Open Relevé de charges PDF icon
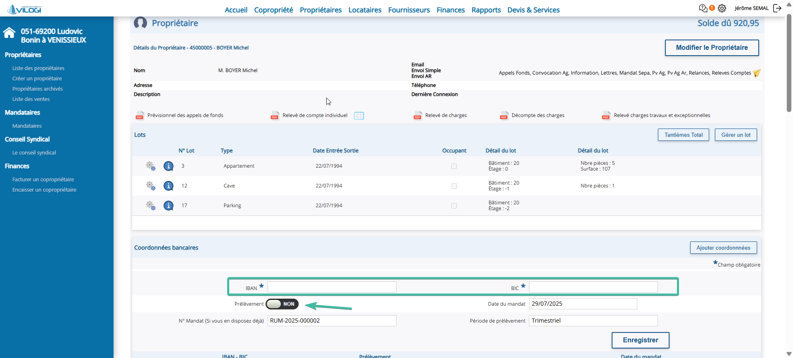793x358 pixels. (418, 115)
